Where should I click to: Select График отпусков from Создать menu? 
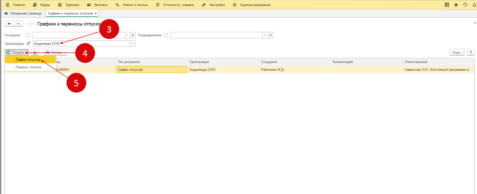click(x=30, y=60)
